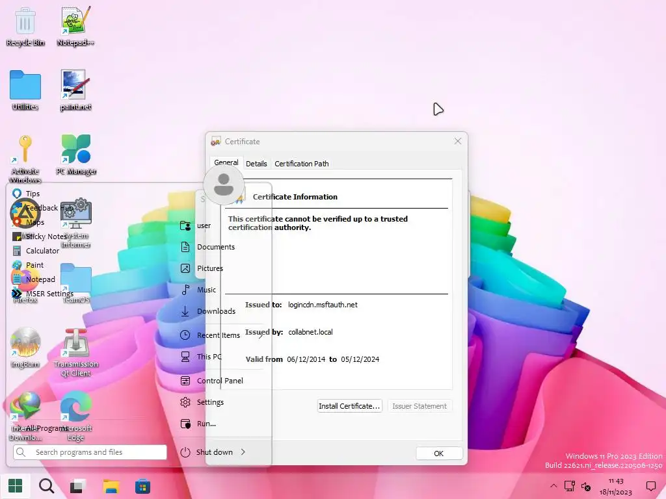This screenshot has height=499, width=666.
Task: Launch PC Manager desktop shortcut
Action: click(76, 155)
